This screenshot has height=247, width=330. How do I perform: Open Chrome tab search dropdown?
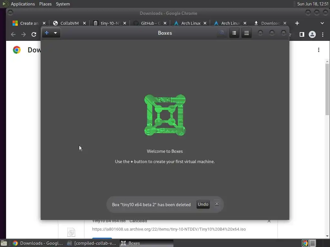tap(322, 23)
